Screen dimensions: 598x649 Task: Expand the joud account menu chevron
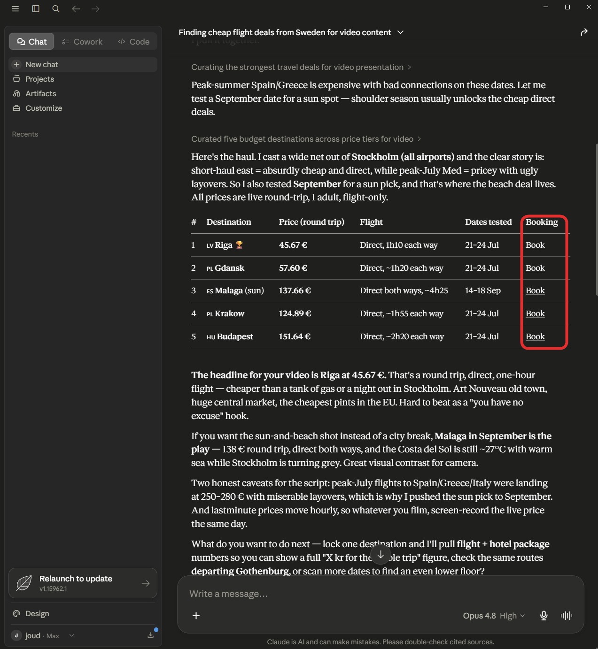(71, 635)
